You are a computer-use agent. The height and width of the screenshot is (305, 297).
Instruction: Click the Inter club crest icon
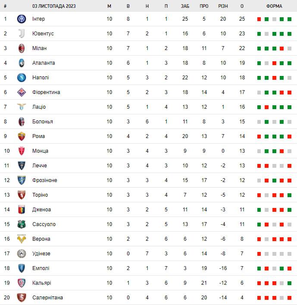(x=22, y=19)
